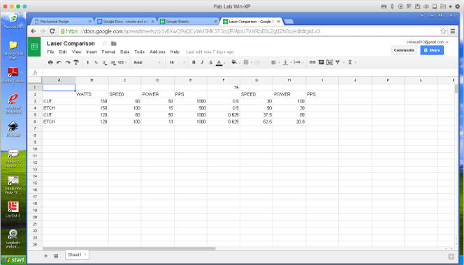
Task: Star the Laser Comparison document
Action: coord(104,43)
